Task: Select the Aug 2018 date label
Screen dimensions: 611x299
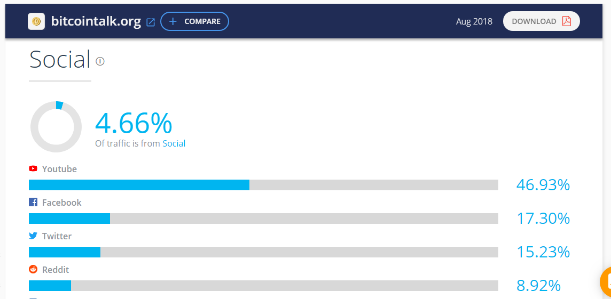Action: tap(474, 21)
